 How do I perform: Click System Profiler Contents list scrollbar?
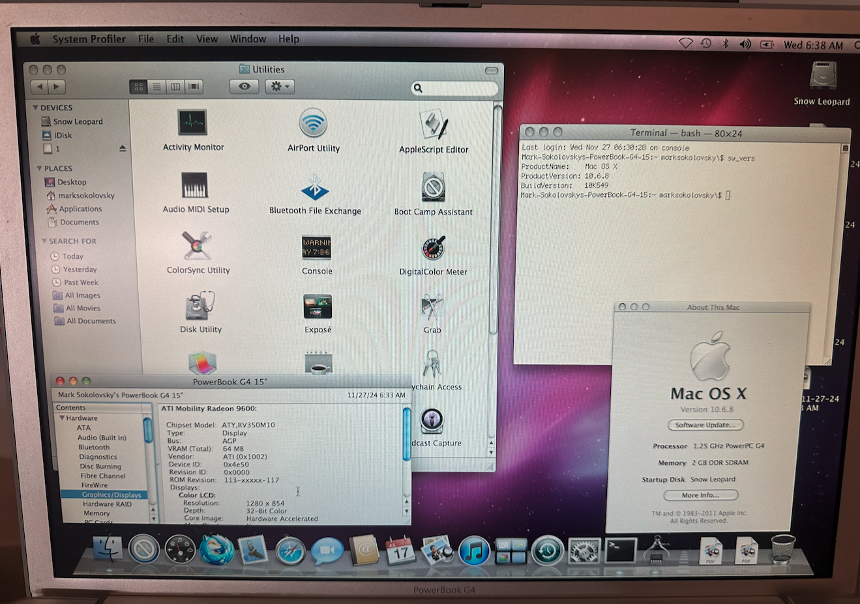tap(148, 432)
